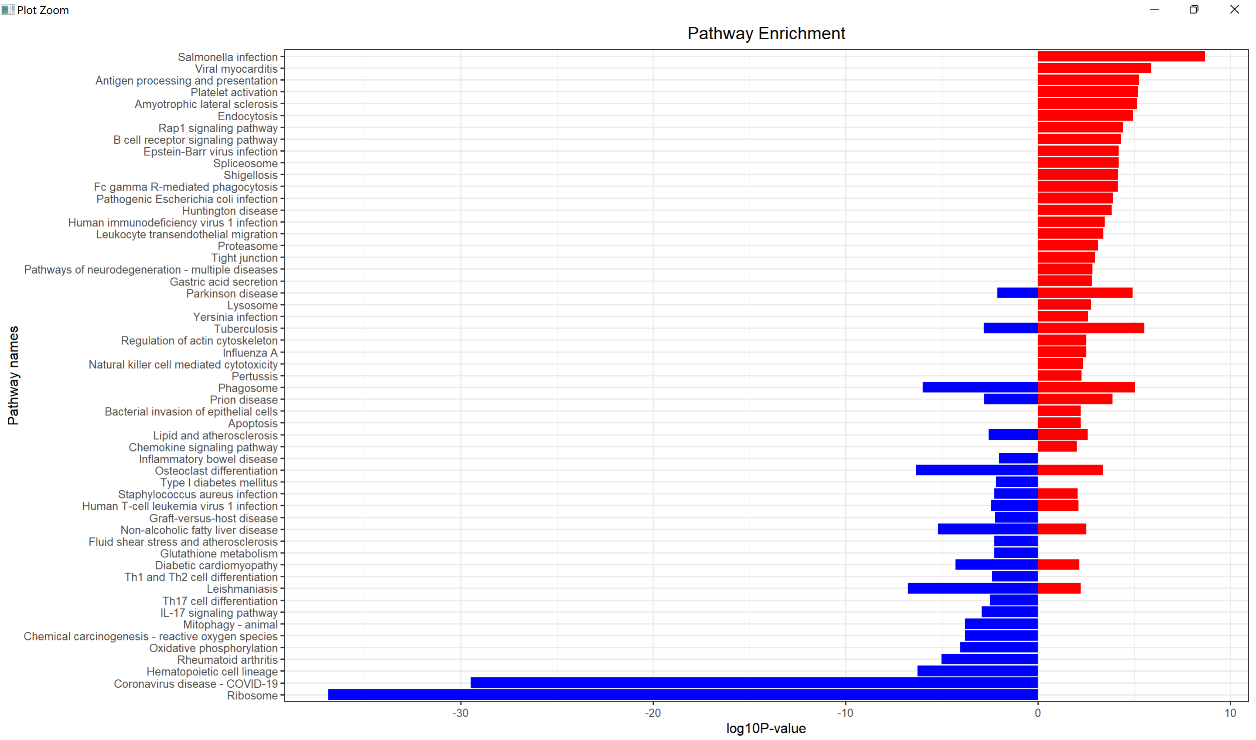Click the Endocytosis axis label

click(248, 116)
